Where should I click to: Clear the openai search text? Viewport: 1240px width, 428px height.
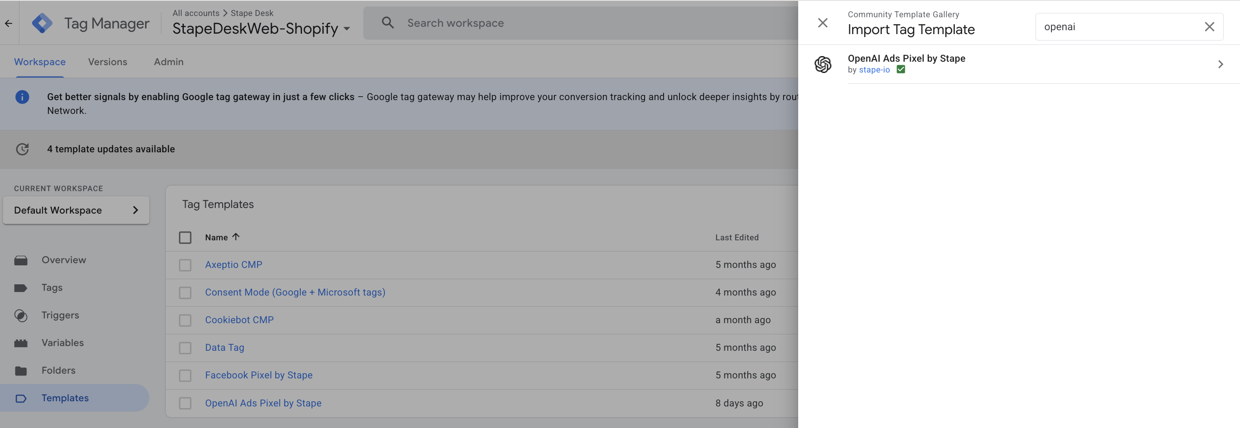pos(1209,27)
